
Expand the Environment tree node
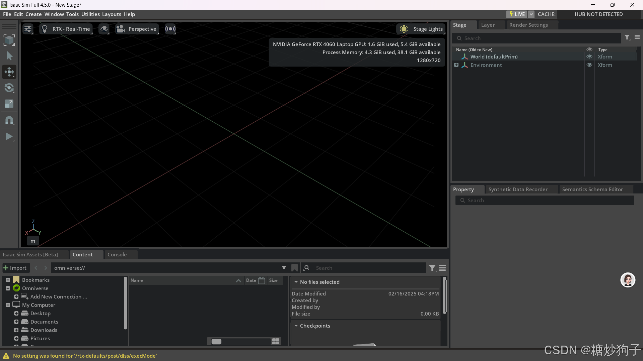[456, 65]
